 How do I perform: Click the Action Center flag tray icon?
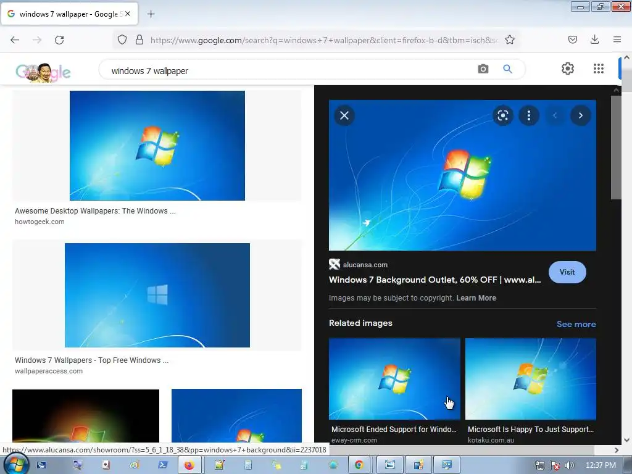coord(555,465)
